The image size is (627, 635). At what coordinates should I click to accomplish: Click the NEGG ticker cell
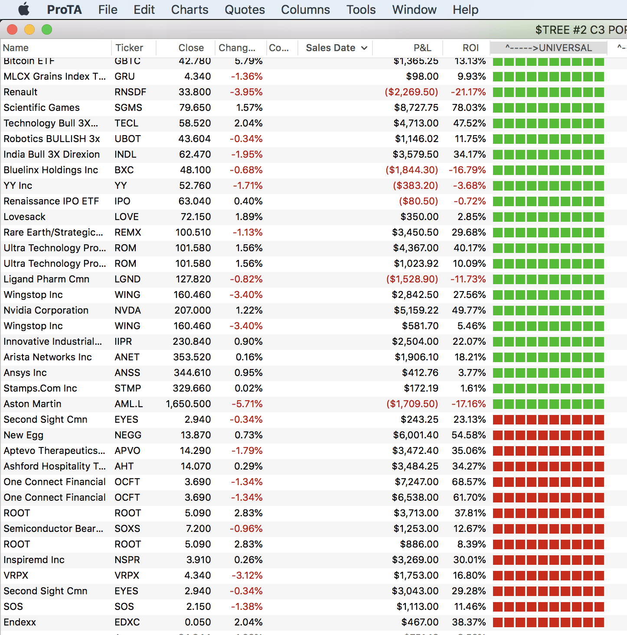click(x=128, y=435)
